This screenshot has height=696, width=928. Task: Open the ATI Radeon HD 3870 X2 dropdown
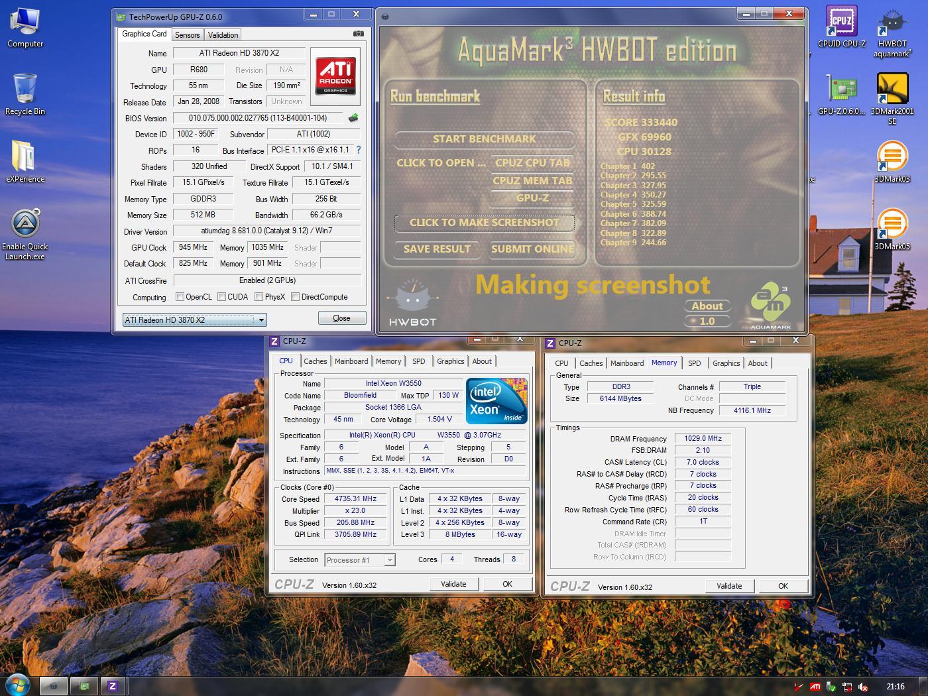coord(195,319)
